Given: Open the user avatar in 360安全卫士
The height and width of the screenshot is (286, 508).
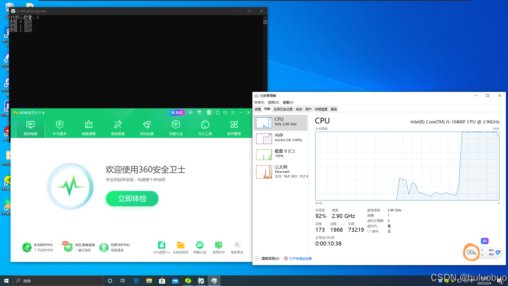Looking at the screenshot, I should [209, 113].
